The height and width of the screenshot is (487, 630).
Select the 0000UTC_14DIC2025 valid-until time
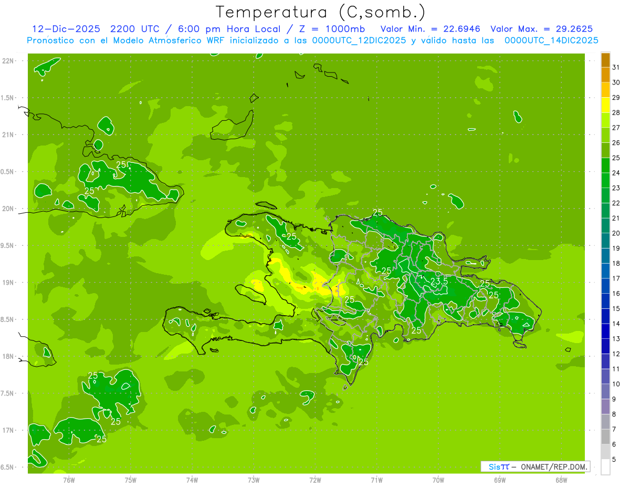click(551, 40)
